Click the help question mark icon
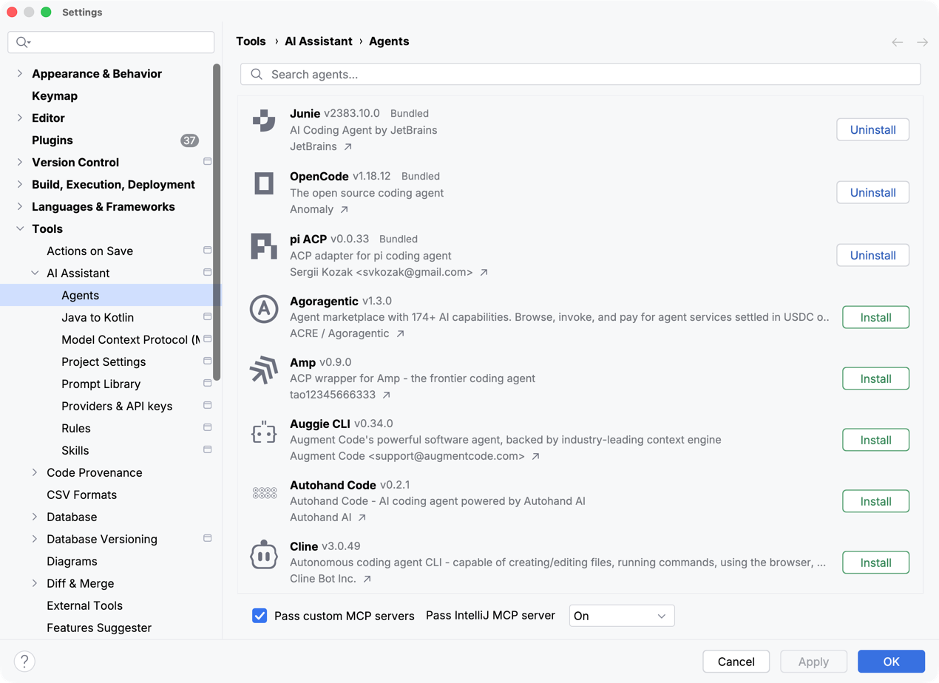This screenshot has height=683, width=939. [24, 662]
